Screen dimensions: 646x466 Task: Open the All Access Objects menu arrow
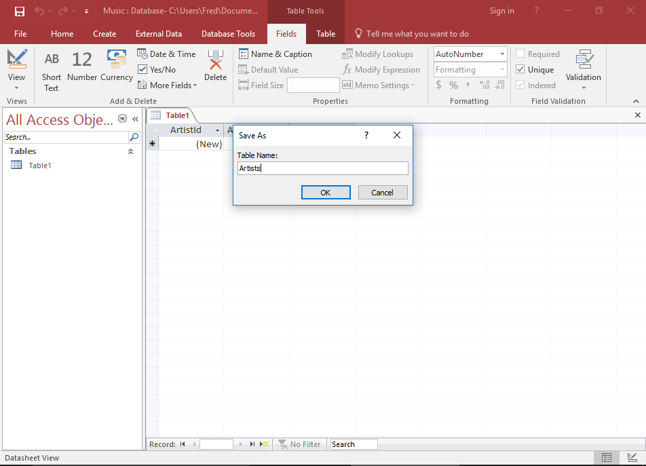point(122,119)
